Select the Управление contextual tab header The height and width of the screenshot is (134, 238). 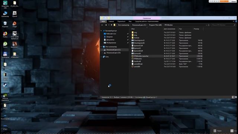(147, 18)
